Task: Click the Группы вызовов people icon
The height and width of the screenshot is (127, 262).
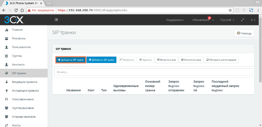Action: pyautogui.click(x=6, y=108)
